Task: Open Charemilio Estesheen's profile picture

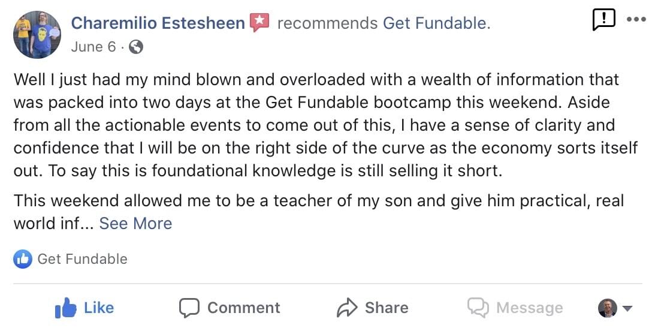Action: tap(37, 35)
